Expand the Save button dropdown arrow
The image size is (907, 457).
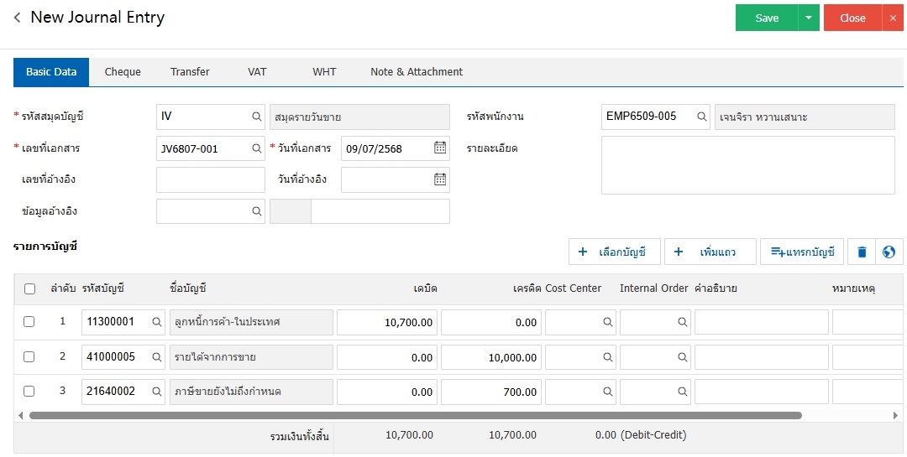pyautogui.click(x=808, y=18)
